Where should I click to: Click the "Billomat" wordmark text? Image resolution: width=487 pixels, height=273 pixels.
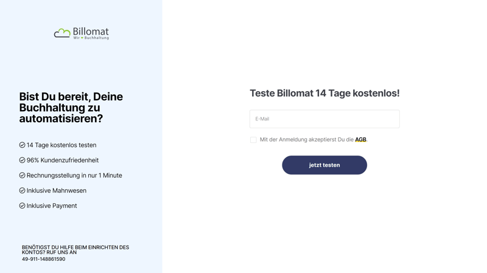click(91, 31)
